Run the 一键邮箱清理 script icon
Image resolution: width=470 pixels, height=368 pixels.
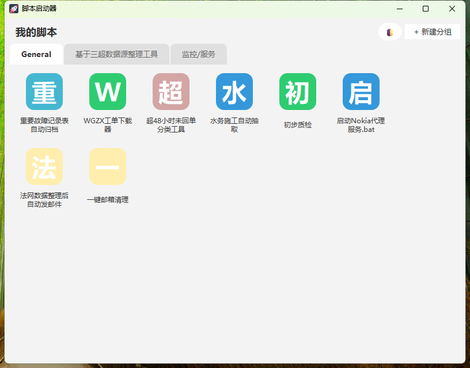[108, 166]
